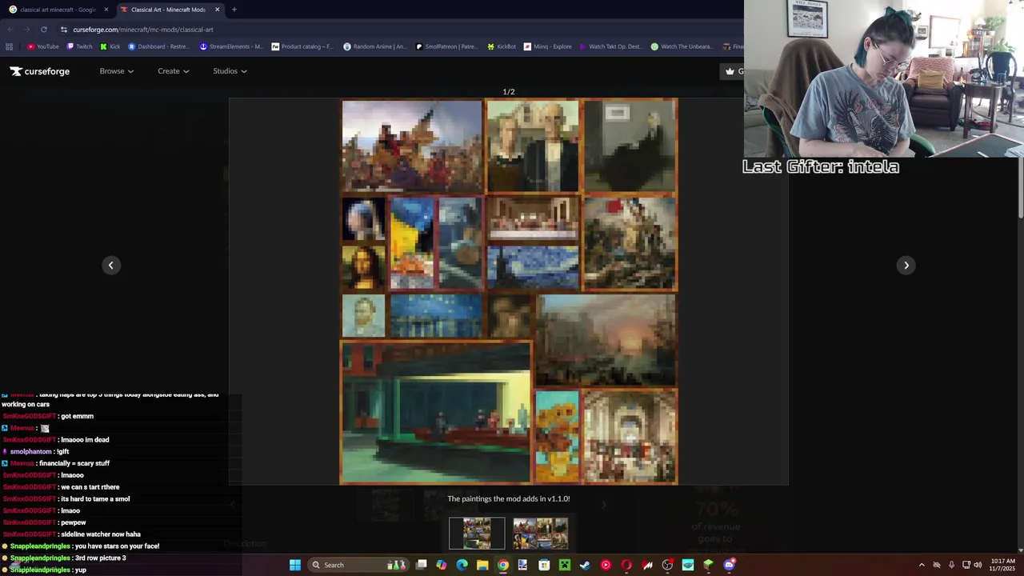Close the Classical Art Minecraft Mods tab
The width and height of the screenshot is (1024, 576).
click(x=217, y=10)
